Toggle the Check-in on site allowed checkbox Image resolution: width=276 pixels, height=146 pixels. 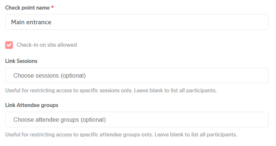pyautogui.click(x=9, y=45)
